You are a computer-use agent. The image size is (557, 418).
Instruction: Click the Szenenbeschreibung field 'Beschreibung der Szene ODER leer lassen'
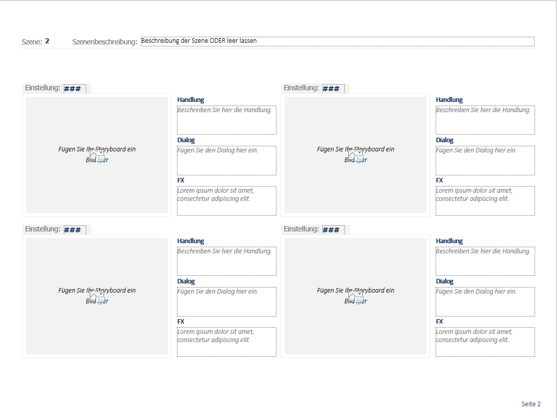(x=338, y=41)
